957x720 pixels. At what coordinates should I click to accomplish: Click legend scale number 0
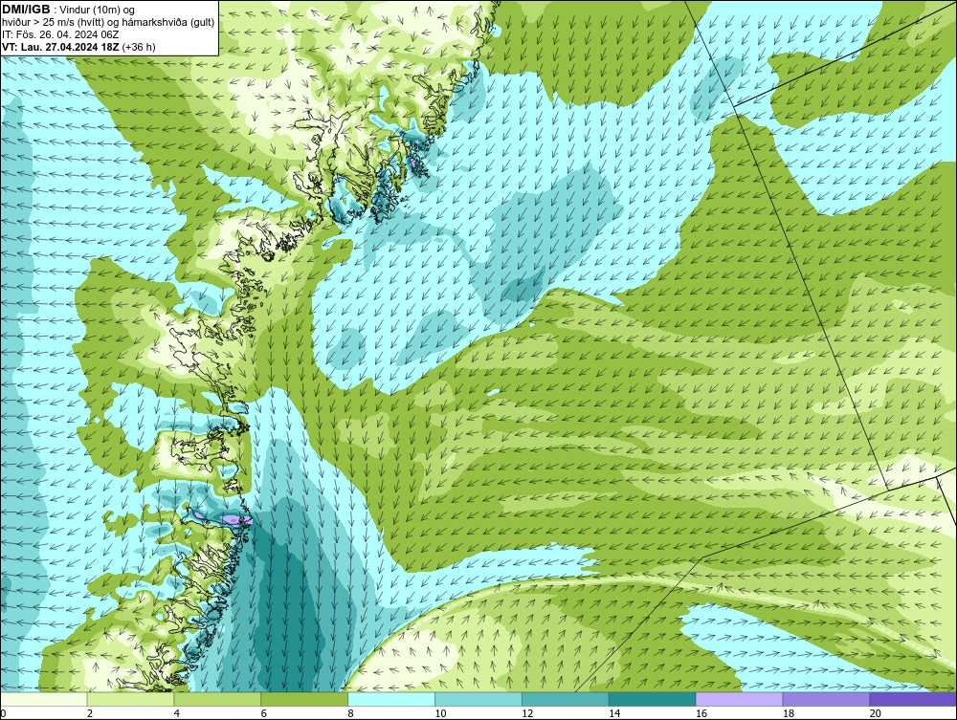click(3, 713)
